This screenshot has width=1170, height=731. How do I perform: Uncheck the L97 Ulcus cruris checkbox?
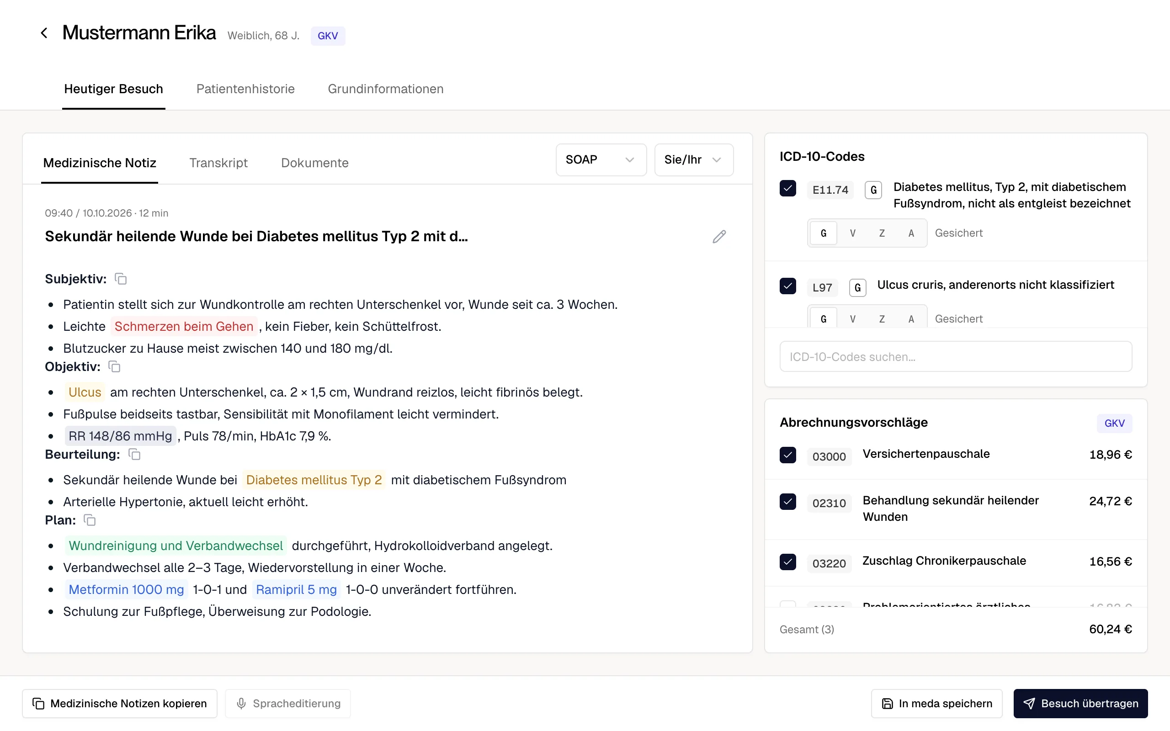787,286
